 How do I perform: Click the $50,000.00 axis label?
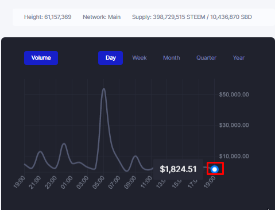[234, 95]
